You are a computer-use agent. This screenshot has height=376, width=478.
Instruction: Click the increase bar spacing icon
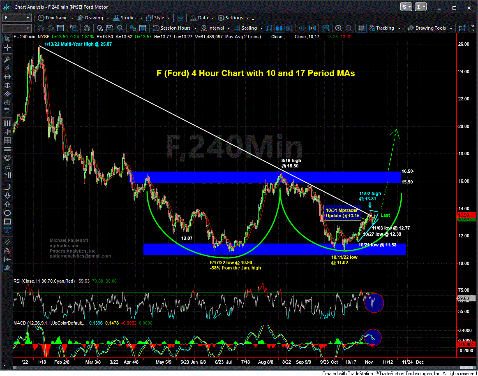pos(312,28)
